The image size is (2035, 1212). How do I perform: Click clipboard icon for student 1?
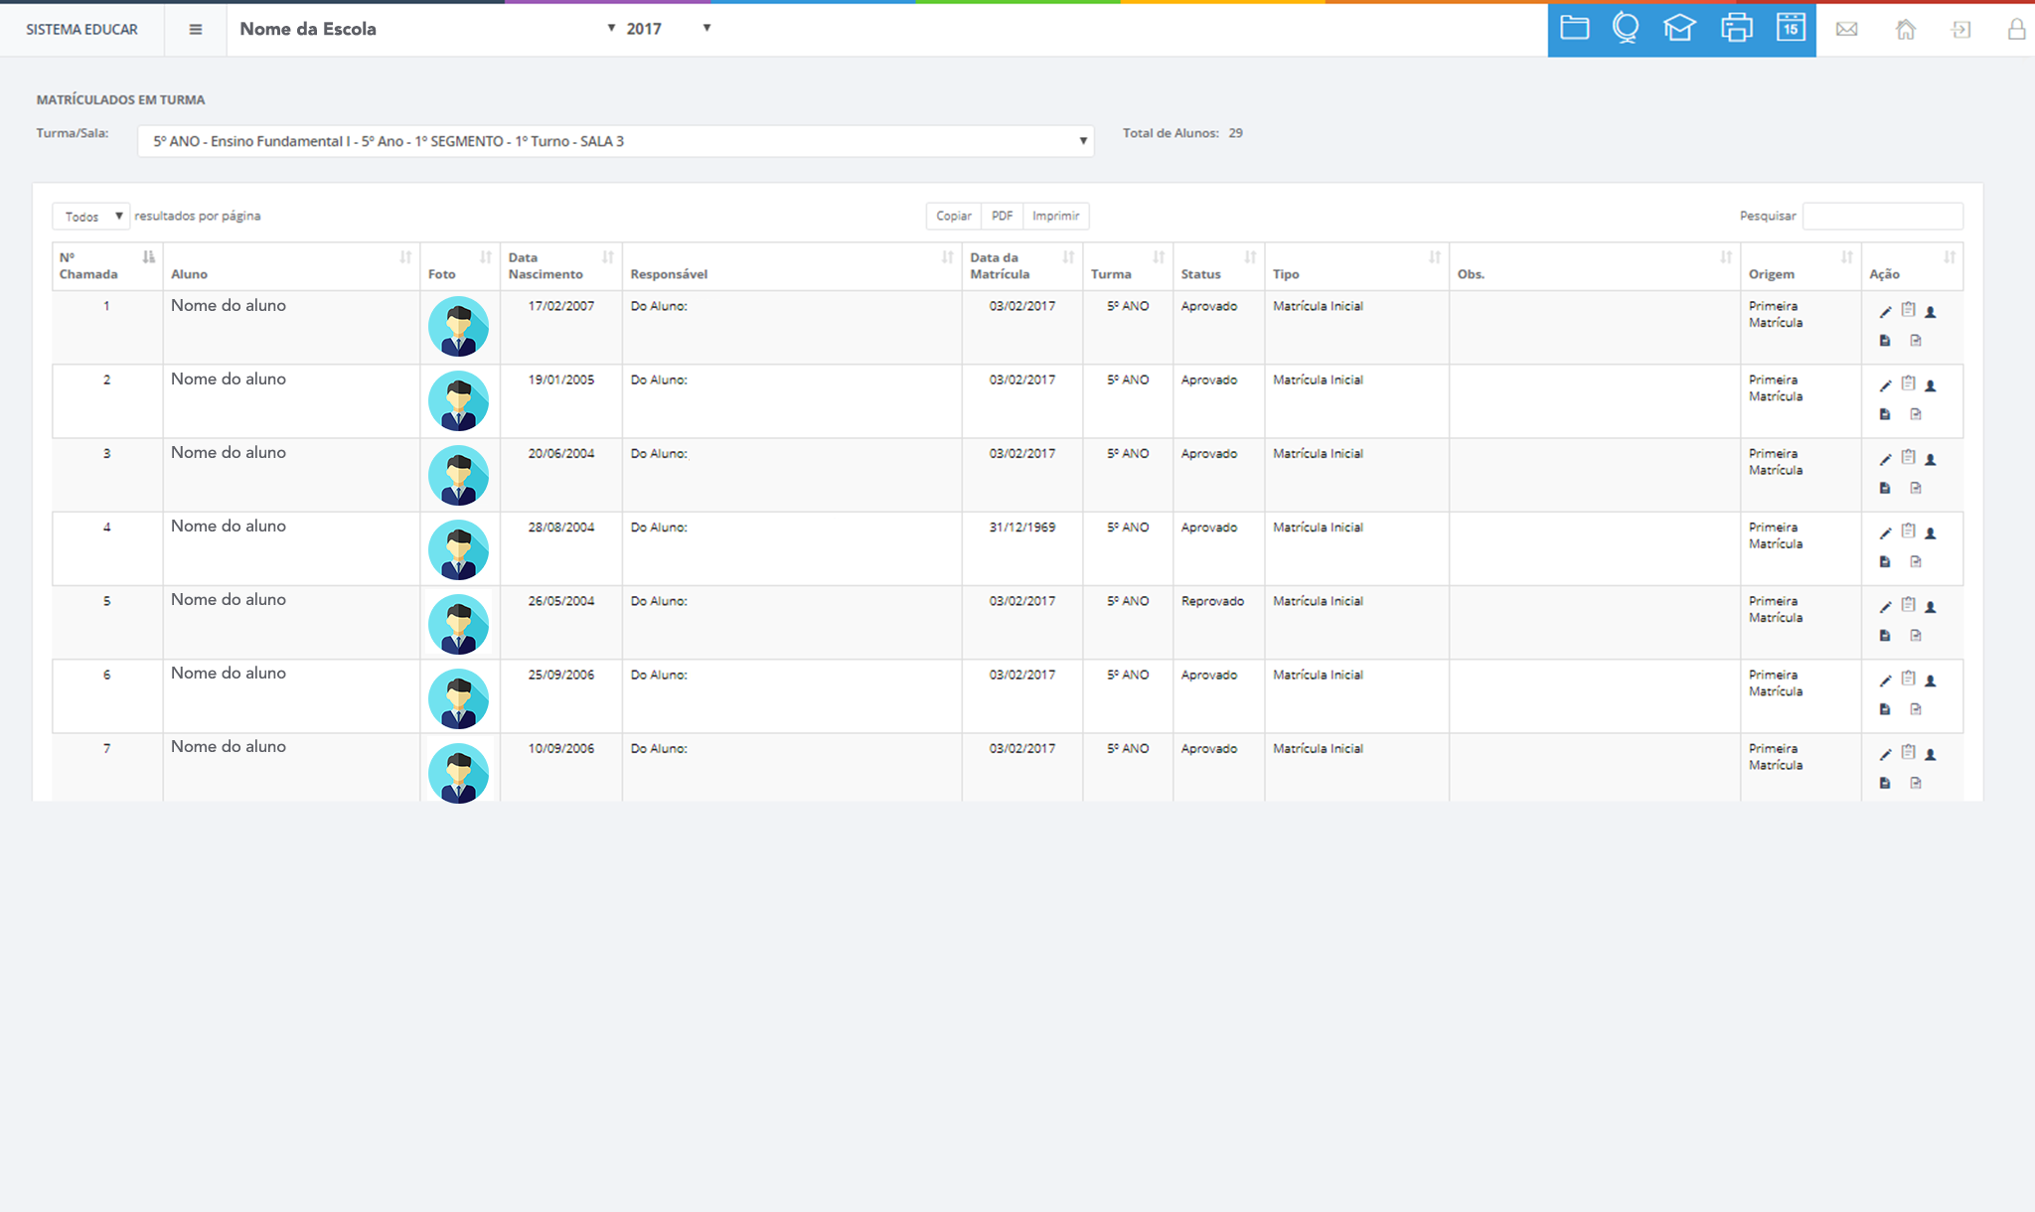point(1908,310)
